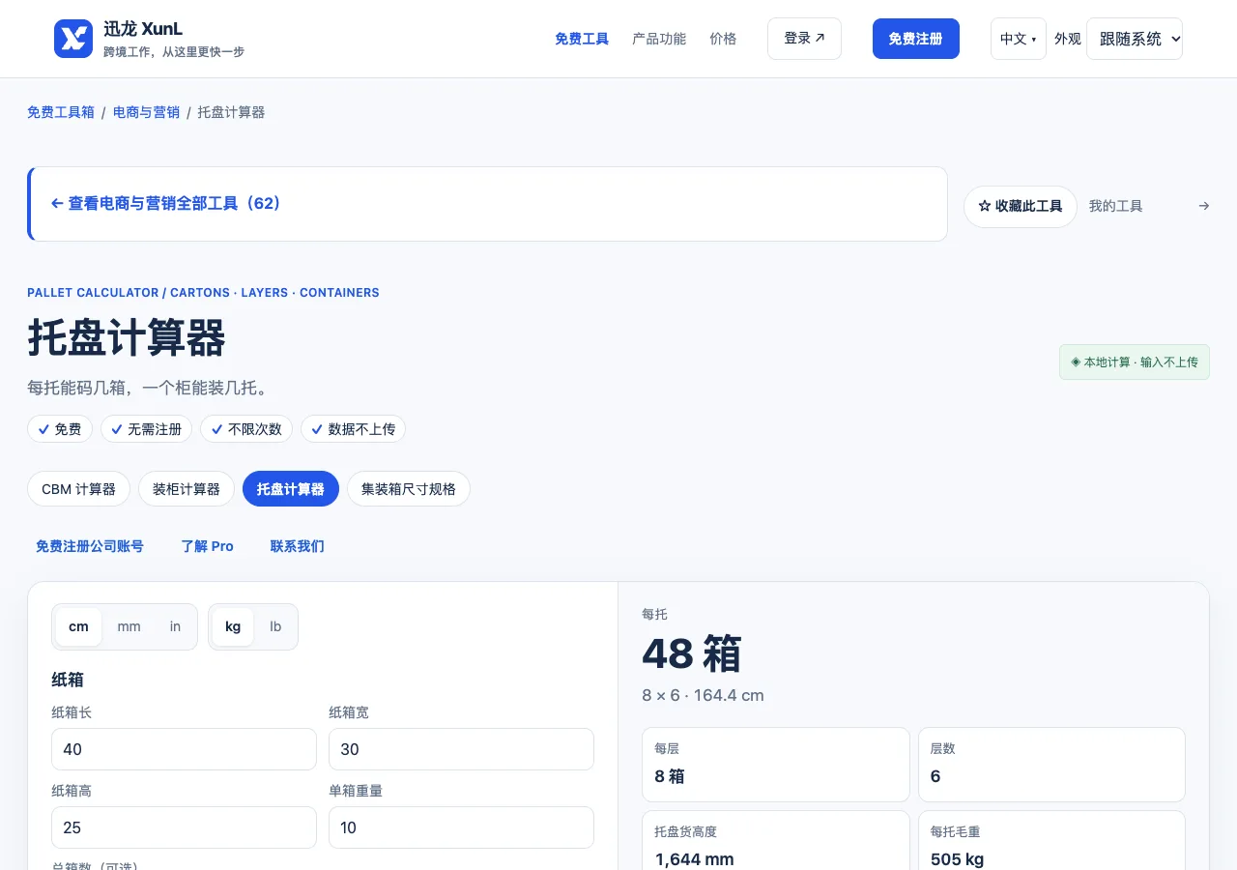Image resolution: width=1237 pixels, height=870 pixels.
Task: Click the 数据不上传 badge
Action: point(353,429)
